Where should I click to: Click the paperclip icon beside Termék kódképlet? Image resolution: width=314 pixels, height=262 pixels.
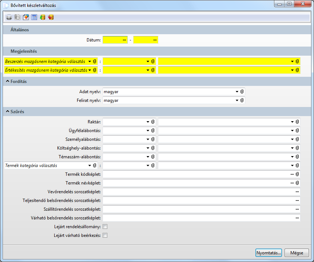pos(297,174)
